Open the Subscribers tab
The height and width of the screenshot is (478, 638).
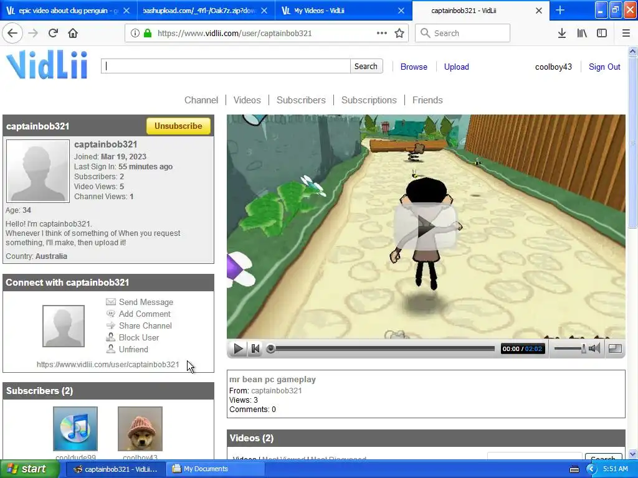tap(301, 100)
